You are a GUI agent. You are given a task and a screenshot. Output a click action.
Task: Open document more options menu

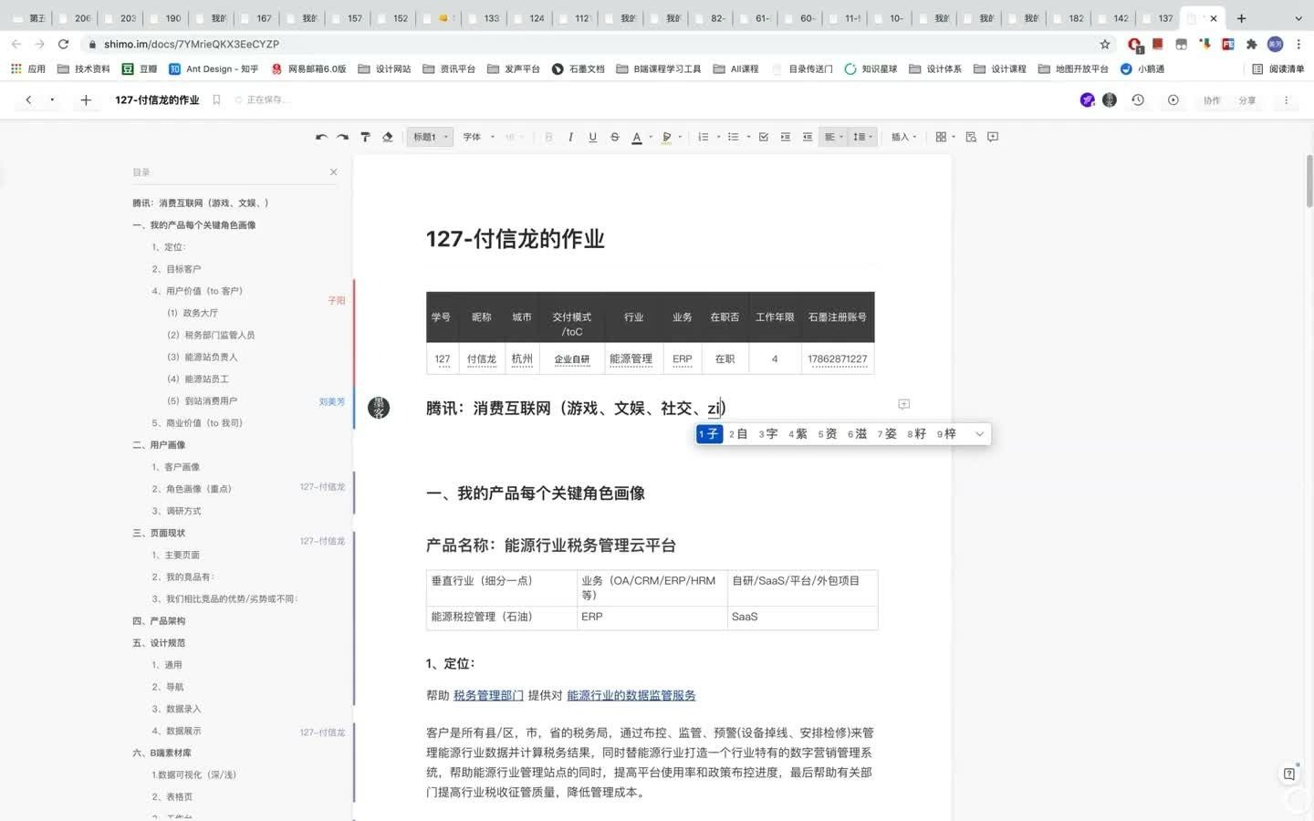1286,100
